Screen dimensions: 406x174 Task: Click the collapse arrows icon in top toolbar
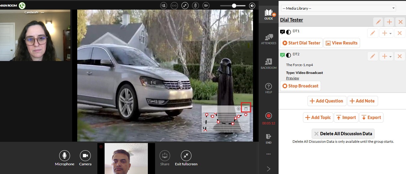(185, 5)
